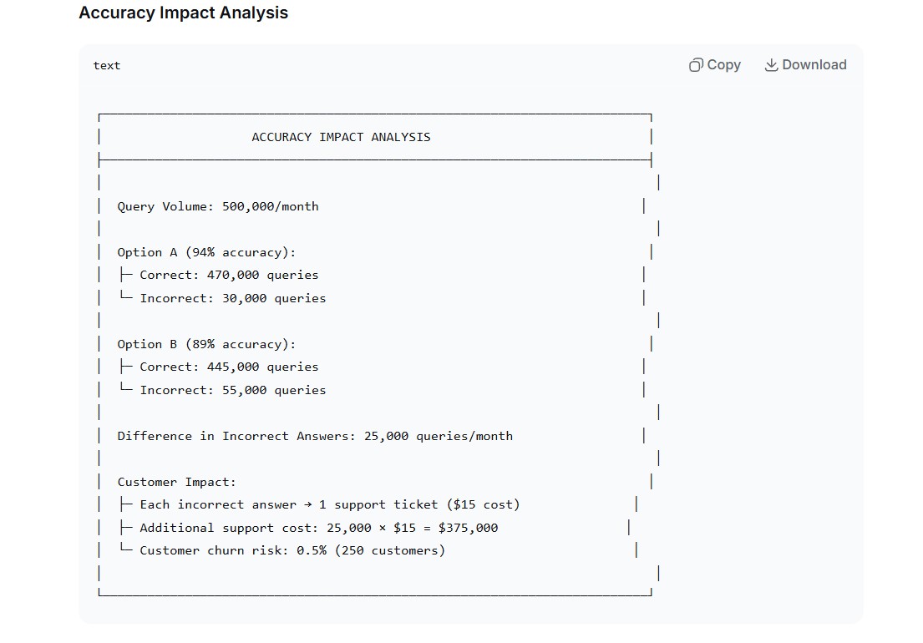The image size is (923, 643).
Task: Click the Option B (89% accuracy) line
Action: coord(206,344)
